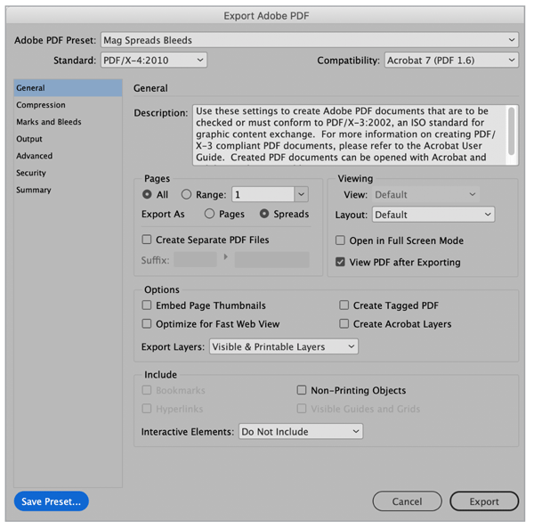The width and height of the screenshot is (534, 529).
Task: Enable Optimize for Fast Web View
Action: pyautogui.click(x=147, y=323)
